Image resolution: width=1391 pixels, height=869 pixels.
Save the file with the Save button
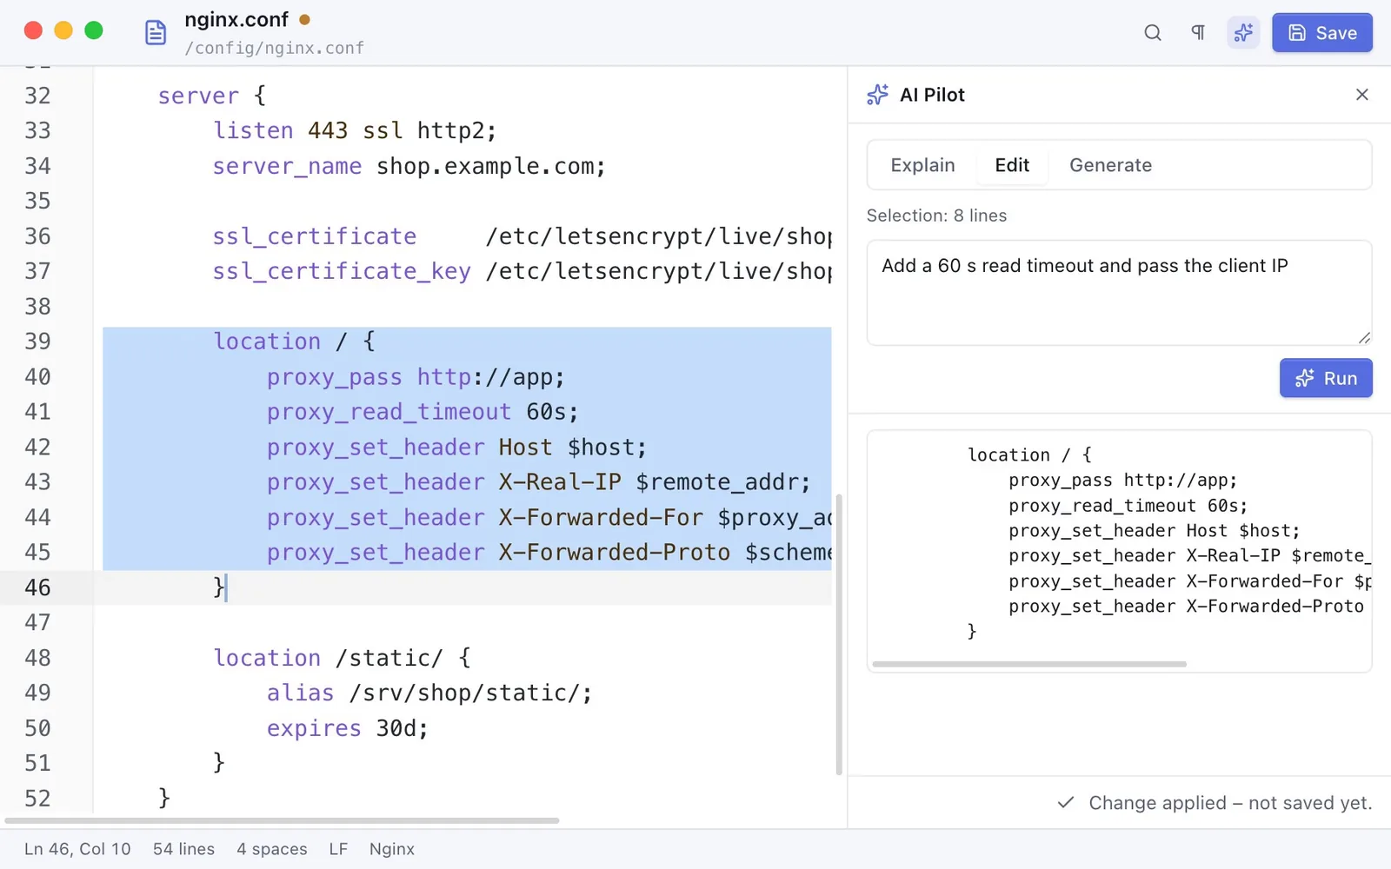1322,33
